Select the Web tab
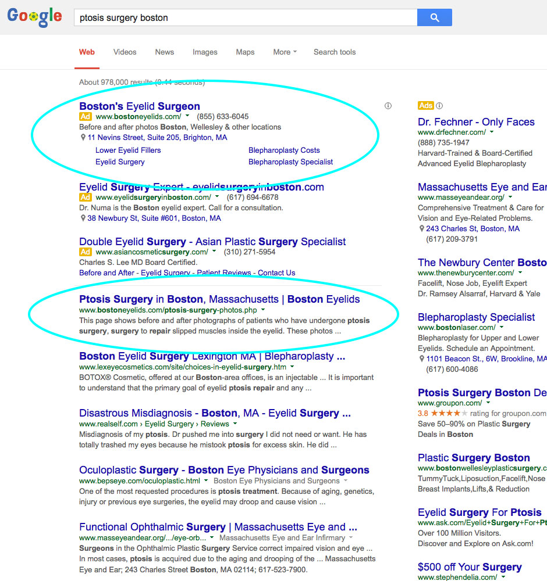 [x=87, y=52]
